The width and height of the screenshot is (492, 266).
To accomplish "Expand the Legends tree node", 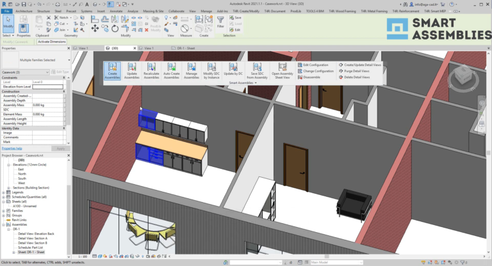I will coord(3,192).
